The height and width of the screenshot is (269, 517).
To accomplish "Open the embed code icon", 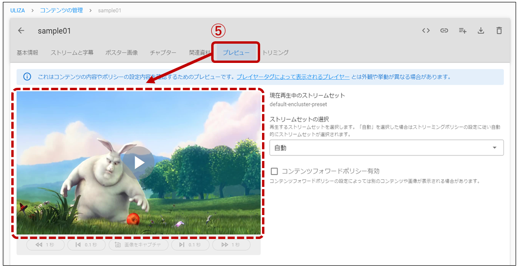I will [426, 31].
